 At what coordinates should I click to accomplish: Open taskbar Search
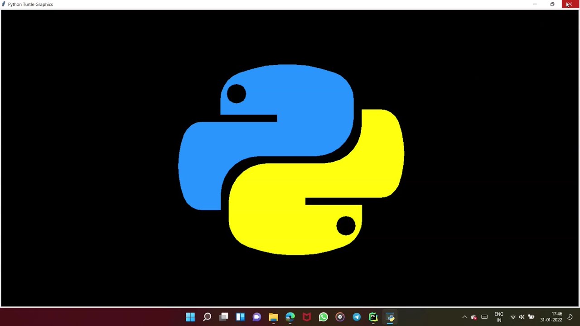207,317
